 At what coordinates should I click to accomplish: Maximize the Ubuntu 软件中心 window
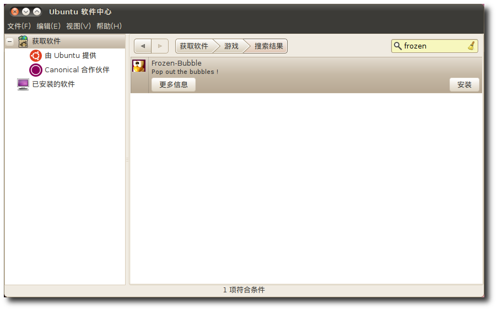[x=37, y=12]
